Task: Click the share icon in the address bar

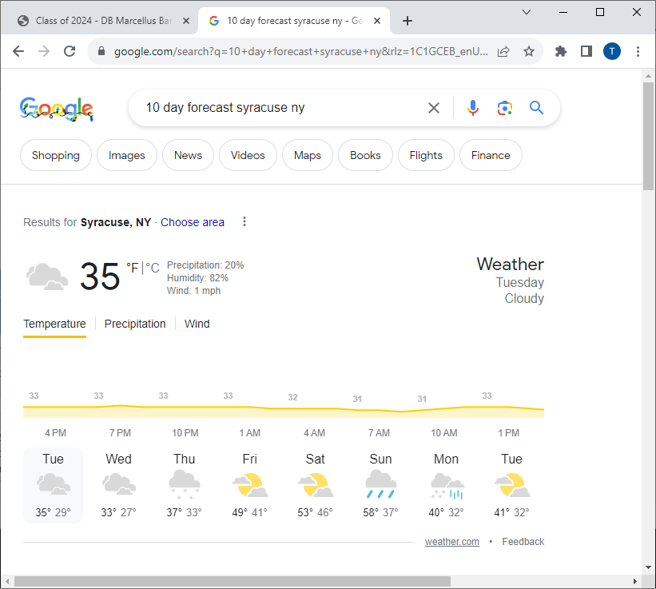Action: (503, 50)
